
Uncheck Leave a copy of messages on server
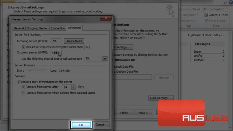[19, 82]
